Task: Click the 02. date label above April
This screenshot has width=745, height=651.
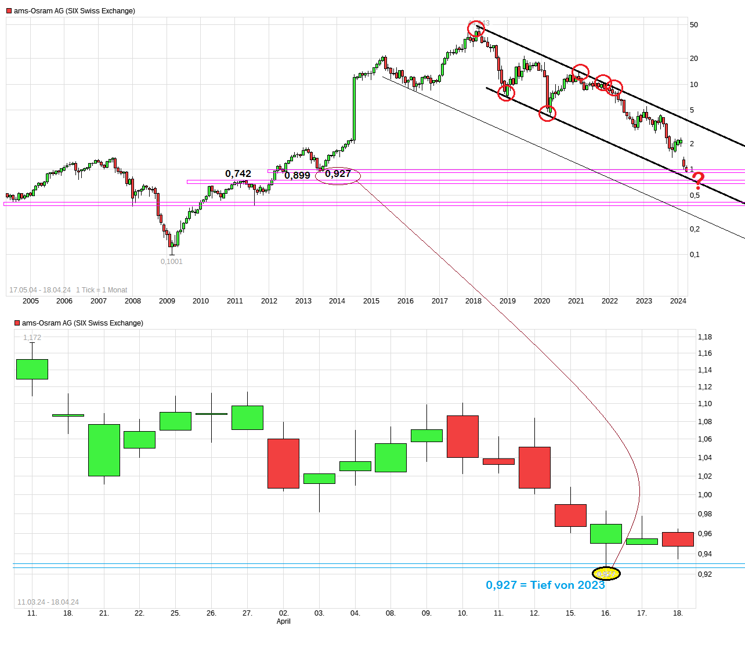Action: pyautogui.click(x=284, y=613)
